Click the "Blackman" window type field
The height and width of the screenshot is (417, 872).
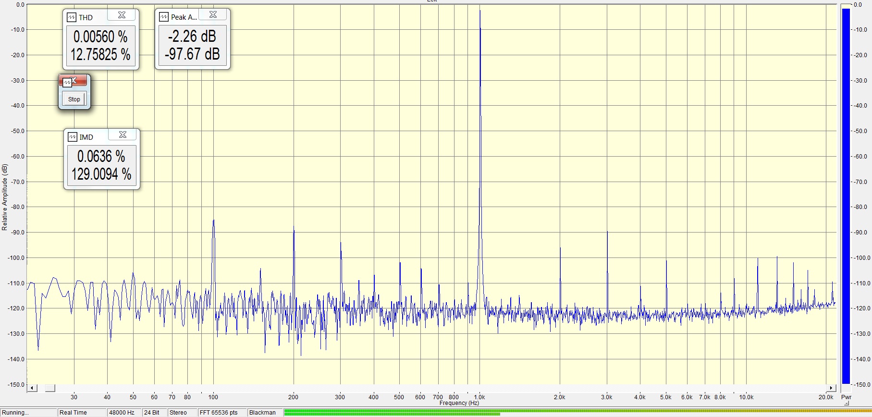[x=265, y=412]
